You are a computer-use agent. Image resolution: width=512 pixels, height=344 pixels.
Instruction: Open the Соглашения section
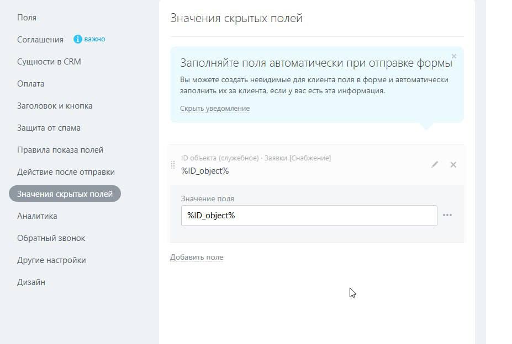40,40
